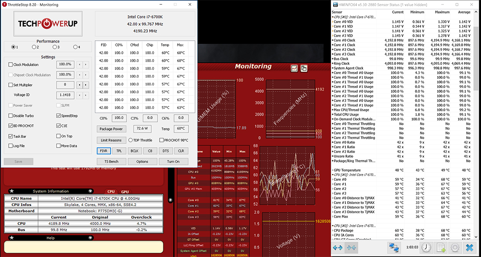Raise the Set Multiplier value arrow
The width and height of the screenshot is (481, 257).
(86, 85)
